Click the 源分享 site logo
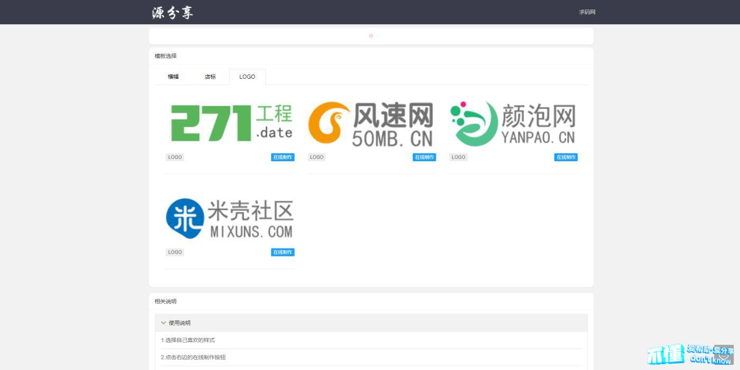 click(172, 13)
